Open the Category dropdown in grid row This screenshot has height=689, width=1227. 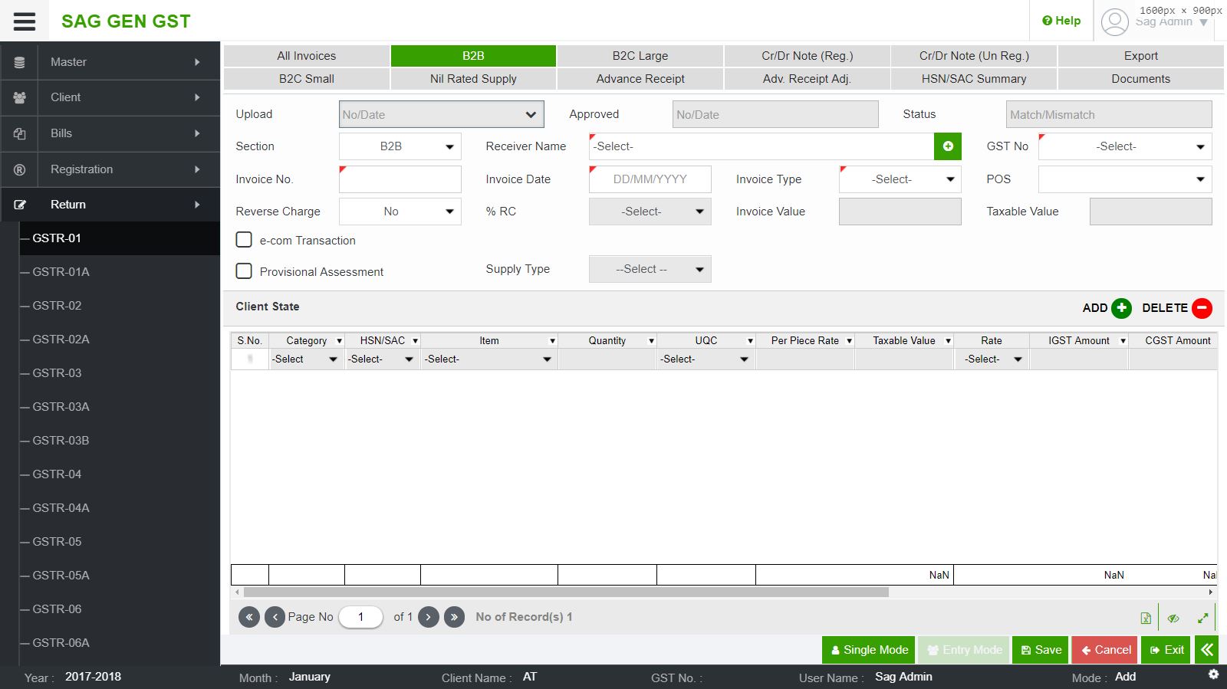tap(307, 359)
